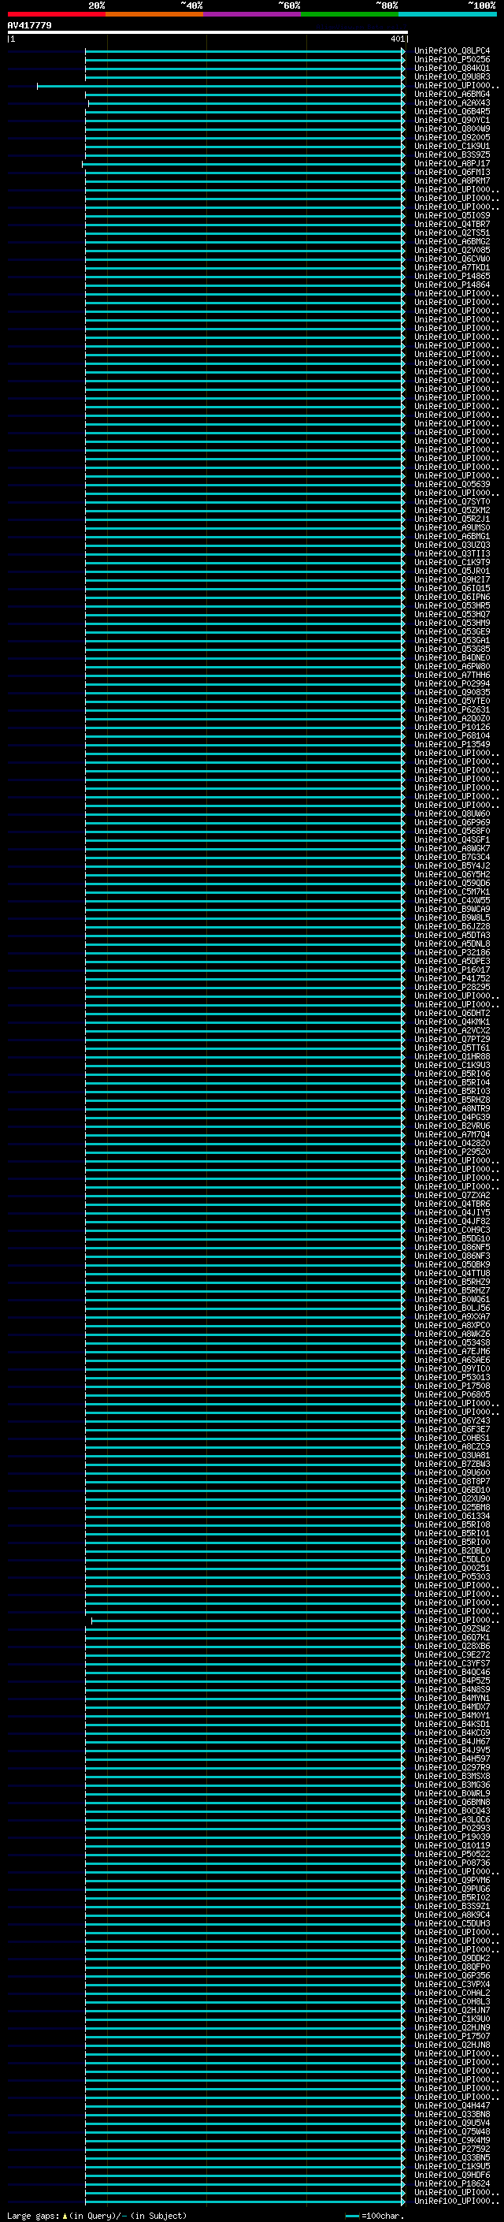Select hit UniRef100_P18624

tap(452, 2184)
